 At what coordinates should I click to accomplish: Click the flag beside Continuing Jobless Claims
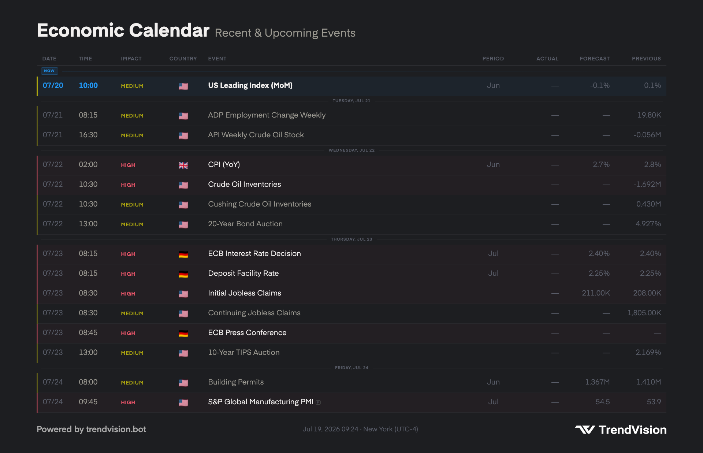(183, 313)
